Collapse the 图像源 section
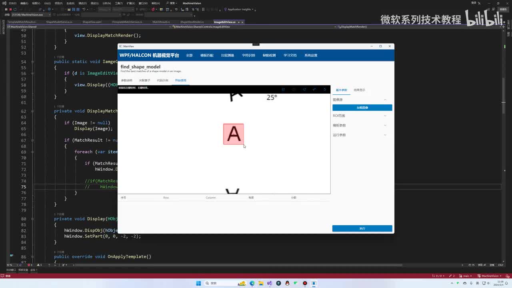Viewport: 512px width, 288px height. tap(385, 100)
